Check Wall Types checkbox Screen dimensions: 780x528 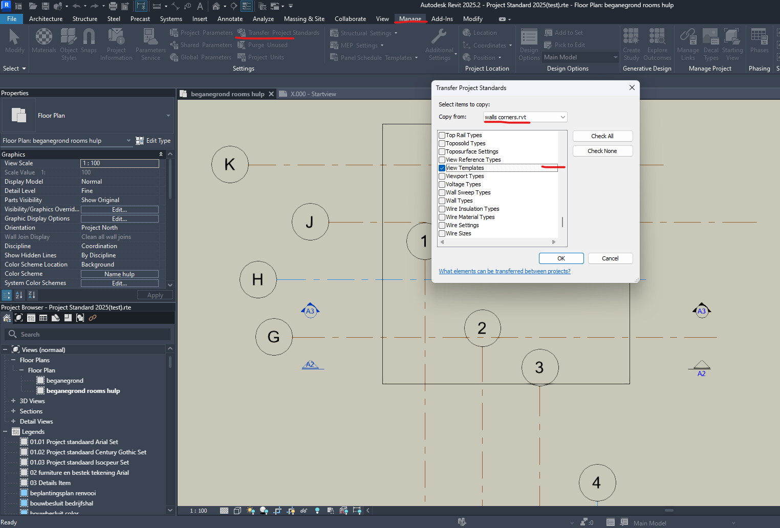442,201
